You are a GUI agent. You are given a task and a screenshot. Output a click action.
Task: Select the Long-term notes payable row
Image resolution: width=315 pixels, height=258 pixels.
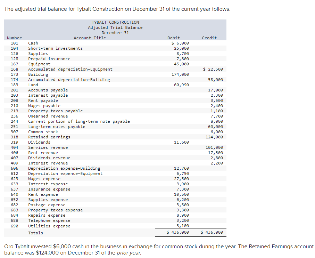point(51,127)
